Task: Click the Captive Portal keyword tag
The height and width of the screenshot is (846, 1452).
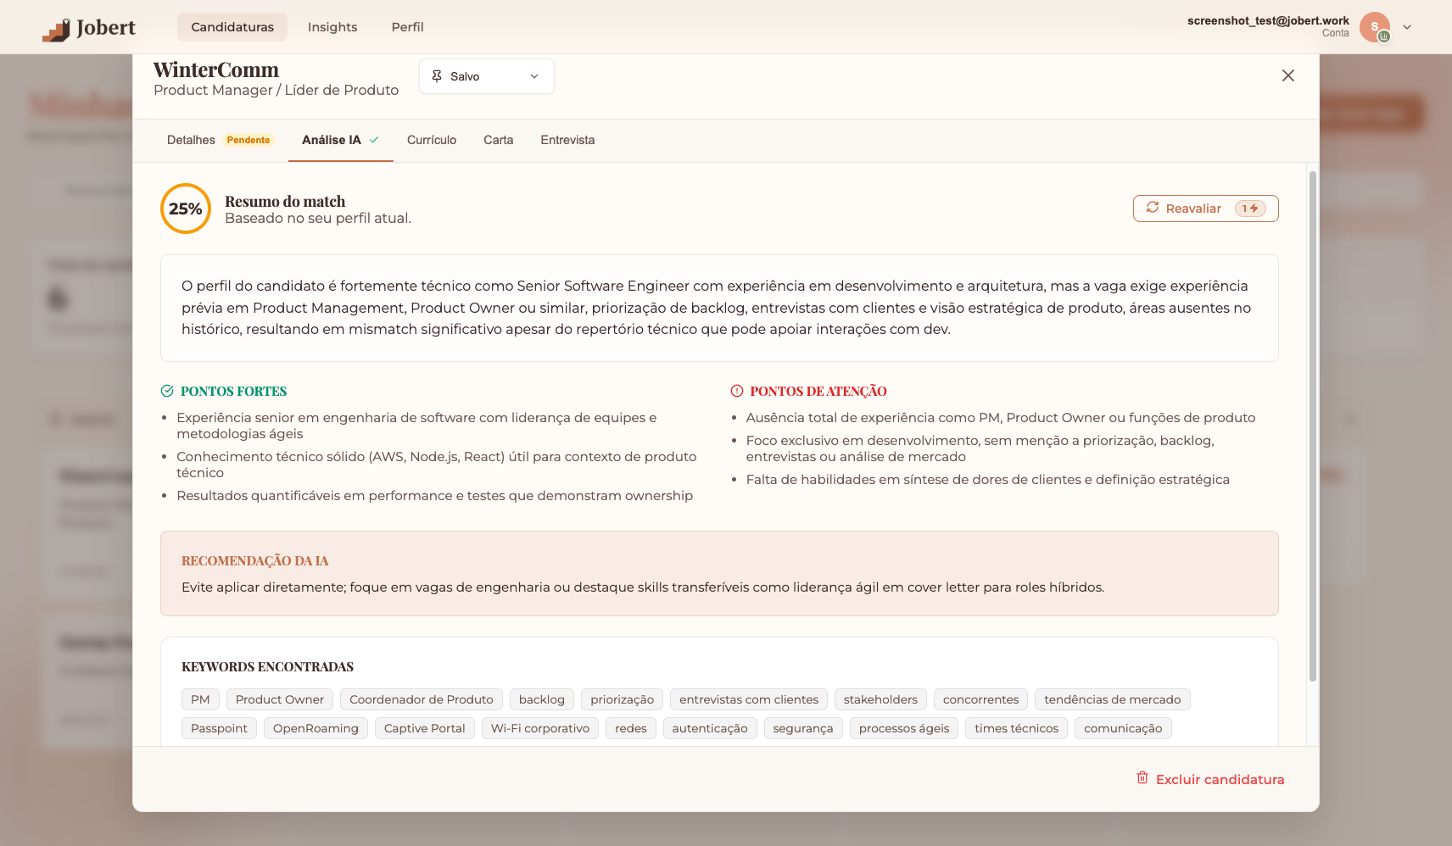Action: point(425,728)
